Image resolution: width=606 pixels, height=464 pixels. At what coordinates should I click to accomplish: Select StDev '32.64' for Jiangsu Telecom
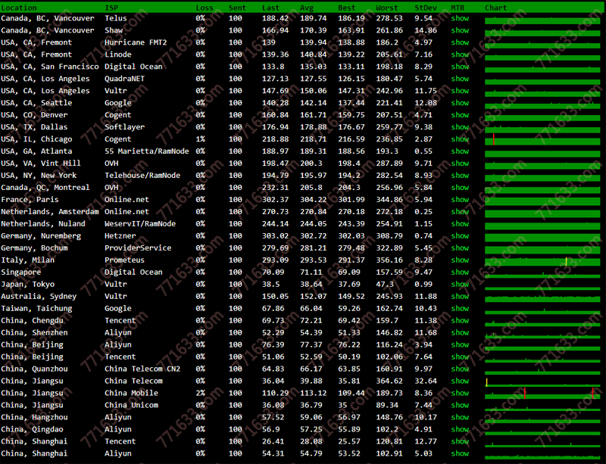426,381
